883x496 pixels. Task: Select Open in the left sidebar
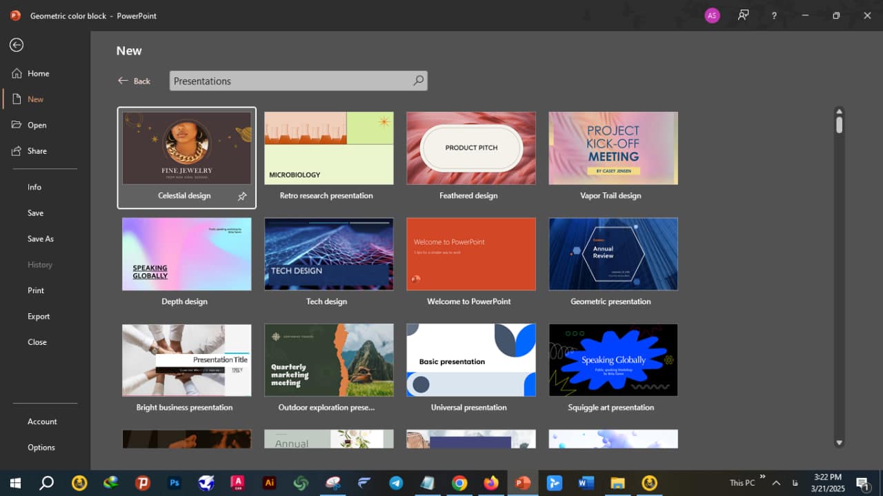(x=37, y=126)
